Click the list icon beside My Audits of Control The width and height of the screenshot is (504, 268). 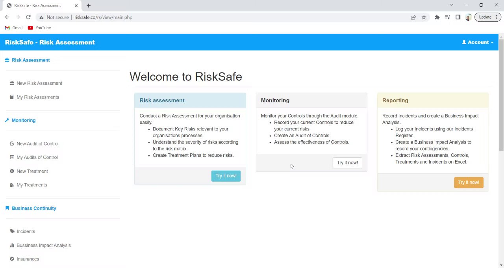(12, 157)
